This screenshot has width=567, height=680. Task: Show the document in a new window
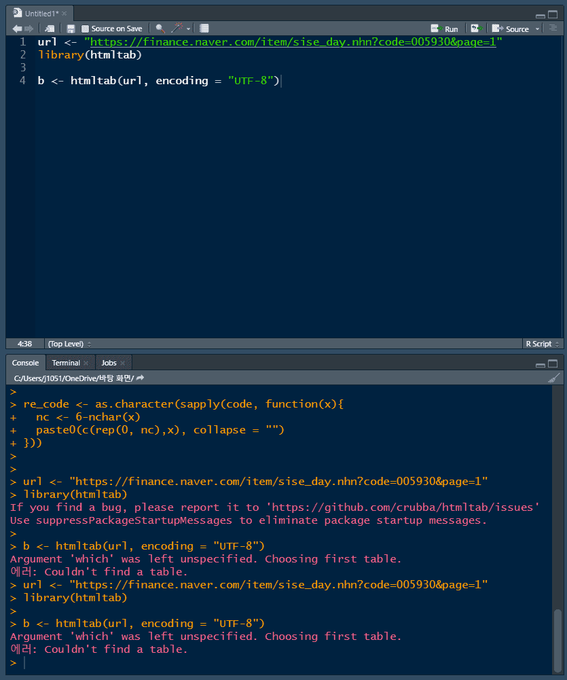pos(50,29)
